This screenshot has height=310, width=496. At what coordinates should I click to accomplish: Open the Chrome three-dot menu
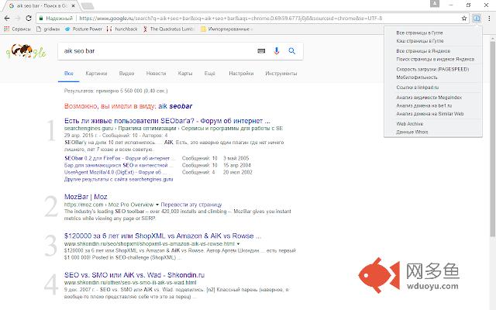tap(489, 19)
